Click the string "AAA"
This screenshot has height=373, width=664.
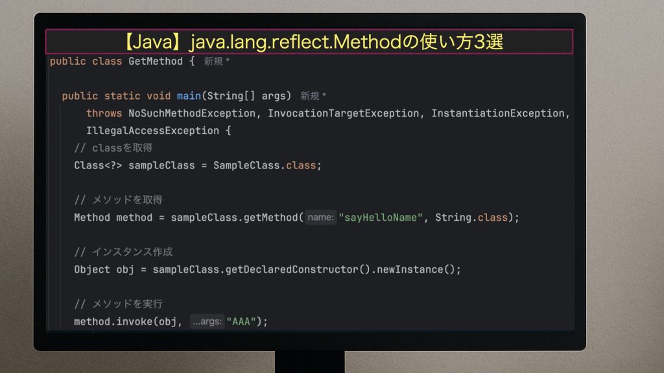(x=241, y=322)
